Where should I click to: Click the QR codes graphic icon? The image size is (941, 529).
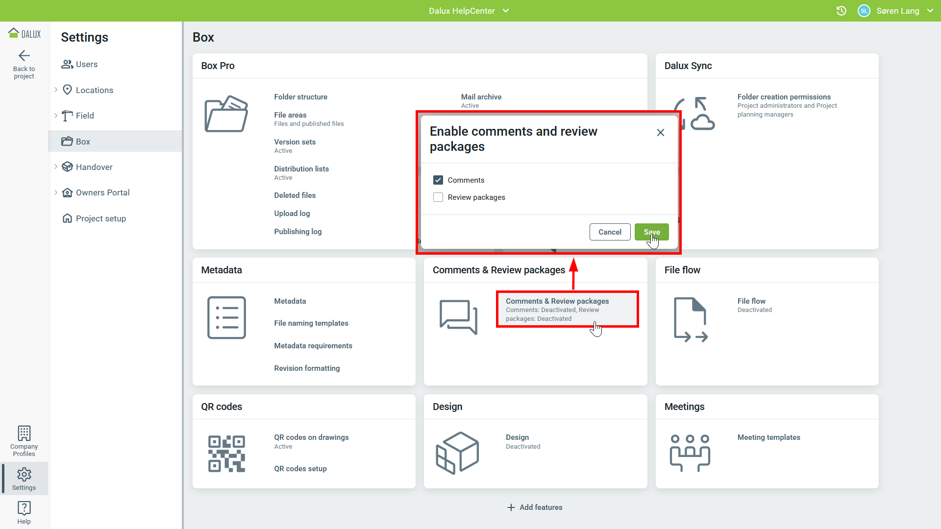coord(226,454)
